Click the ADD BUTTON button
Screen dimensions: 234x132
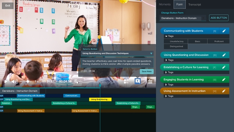coord(219,18)
